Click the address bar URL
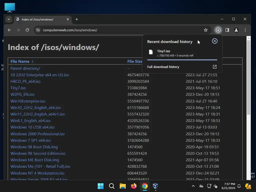This screenshot has height=192, width=256. 70,30
